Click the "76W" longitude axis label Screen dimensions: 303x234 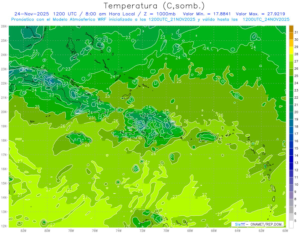[x=95, y=230]
